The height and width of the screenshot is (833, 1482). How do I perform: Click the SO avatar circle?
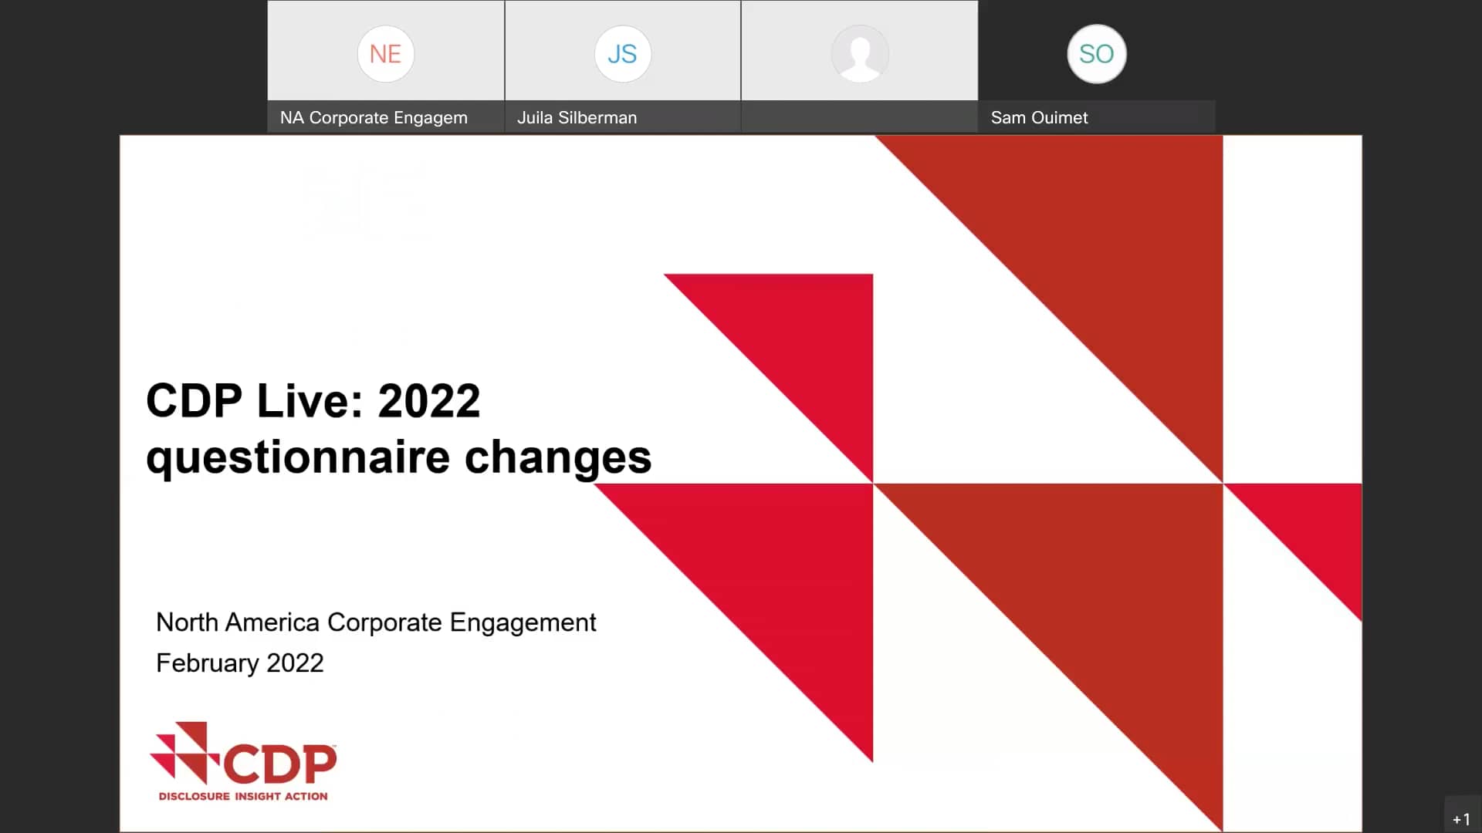pos(1096,54)
